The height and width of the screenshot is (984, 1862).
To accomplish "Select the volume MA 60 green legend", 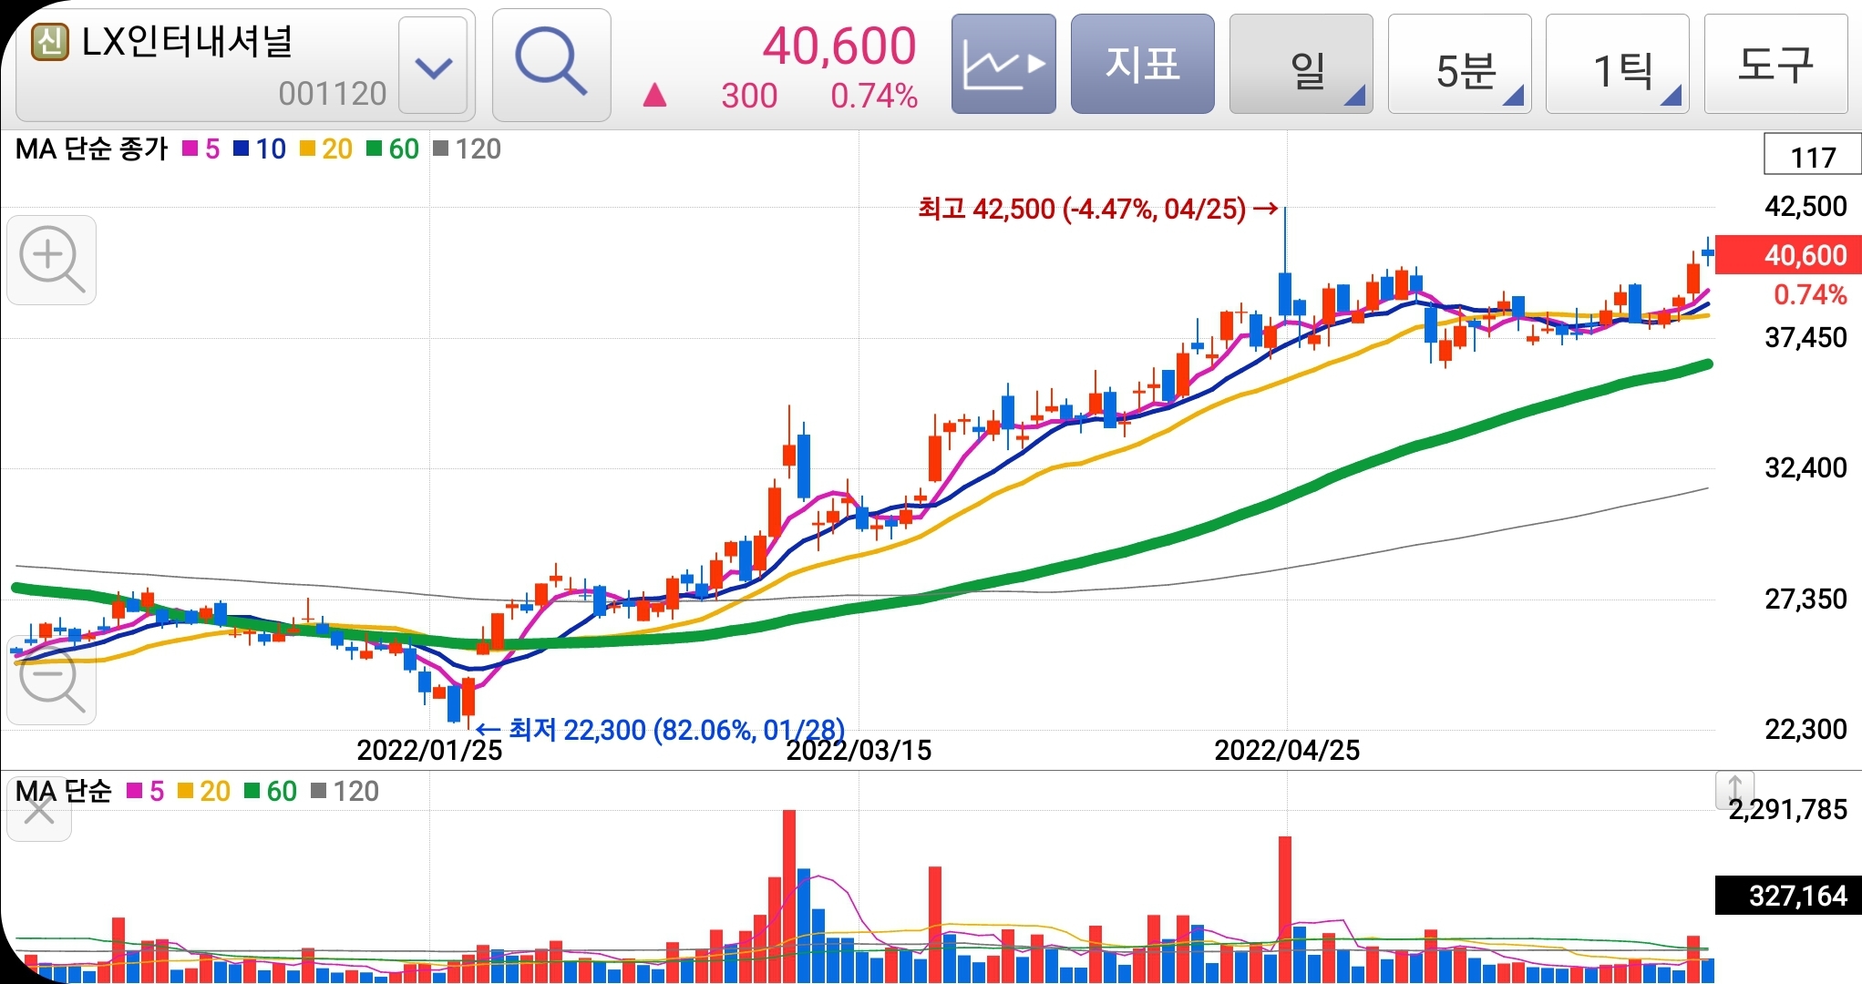I will (x=271, y=791).
